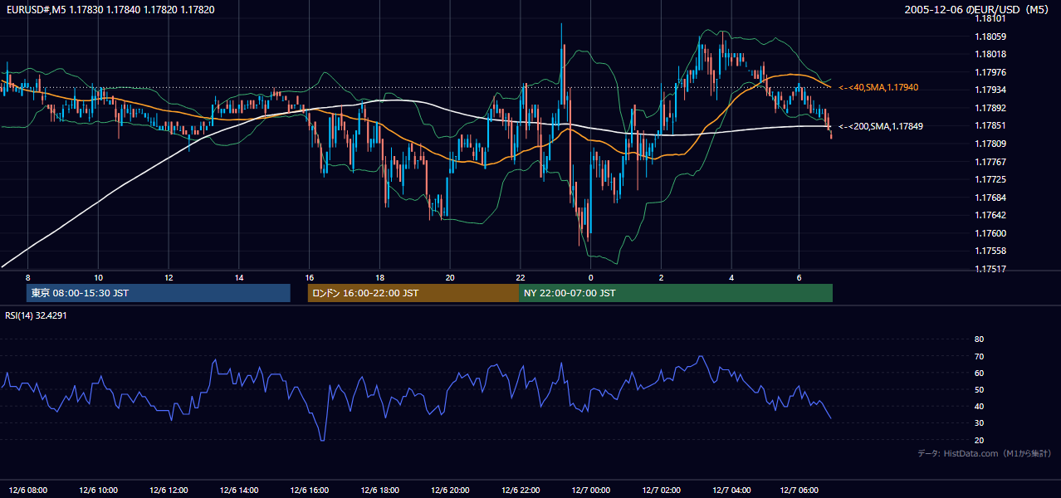1061x498 pixels.
Task: Select price level 1.17767
Action: point(990,162)
